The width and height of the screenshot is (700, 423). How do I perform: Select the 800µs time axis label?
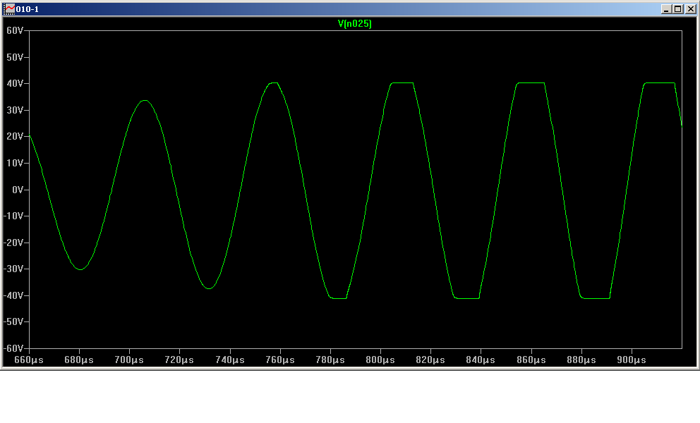click(380, 360)
